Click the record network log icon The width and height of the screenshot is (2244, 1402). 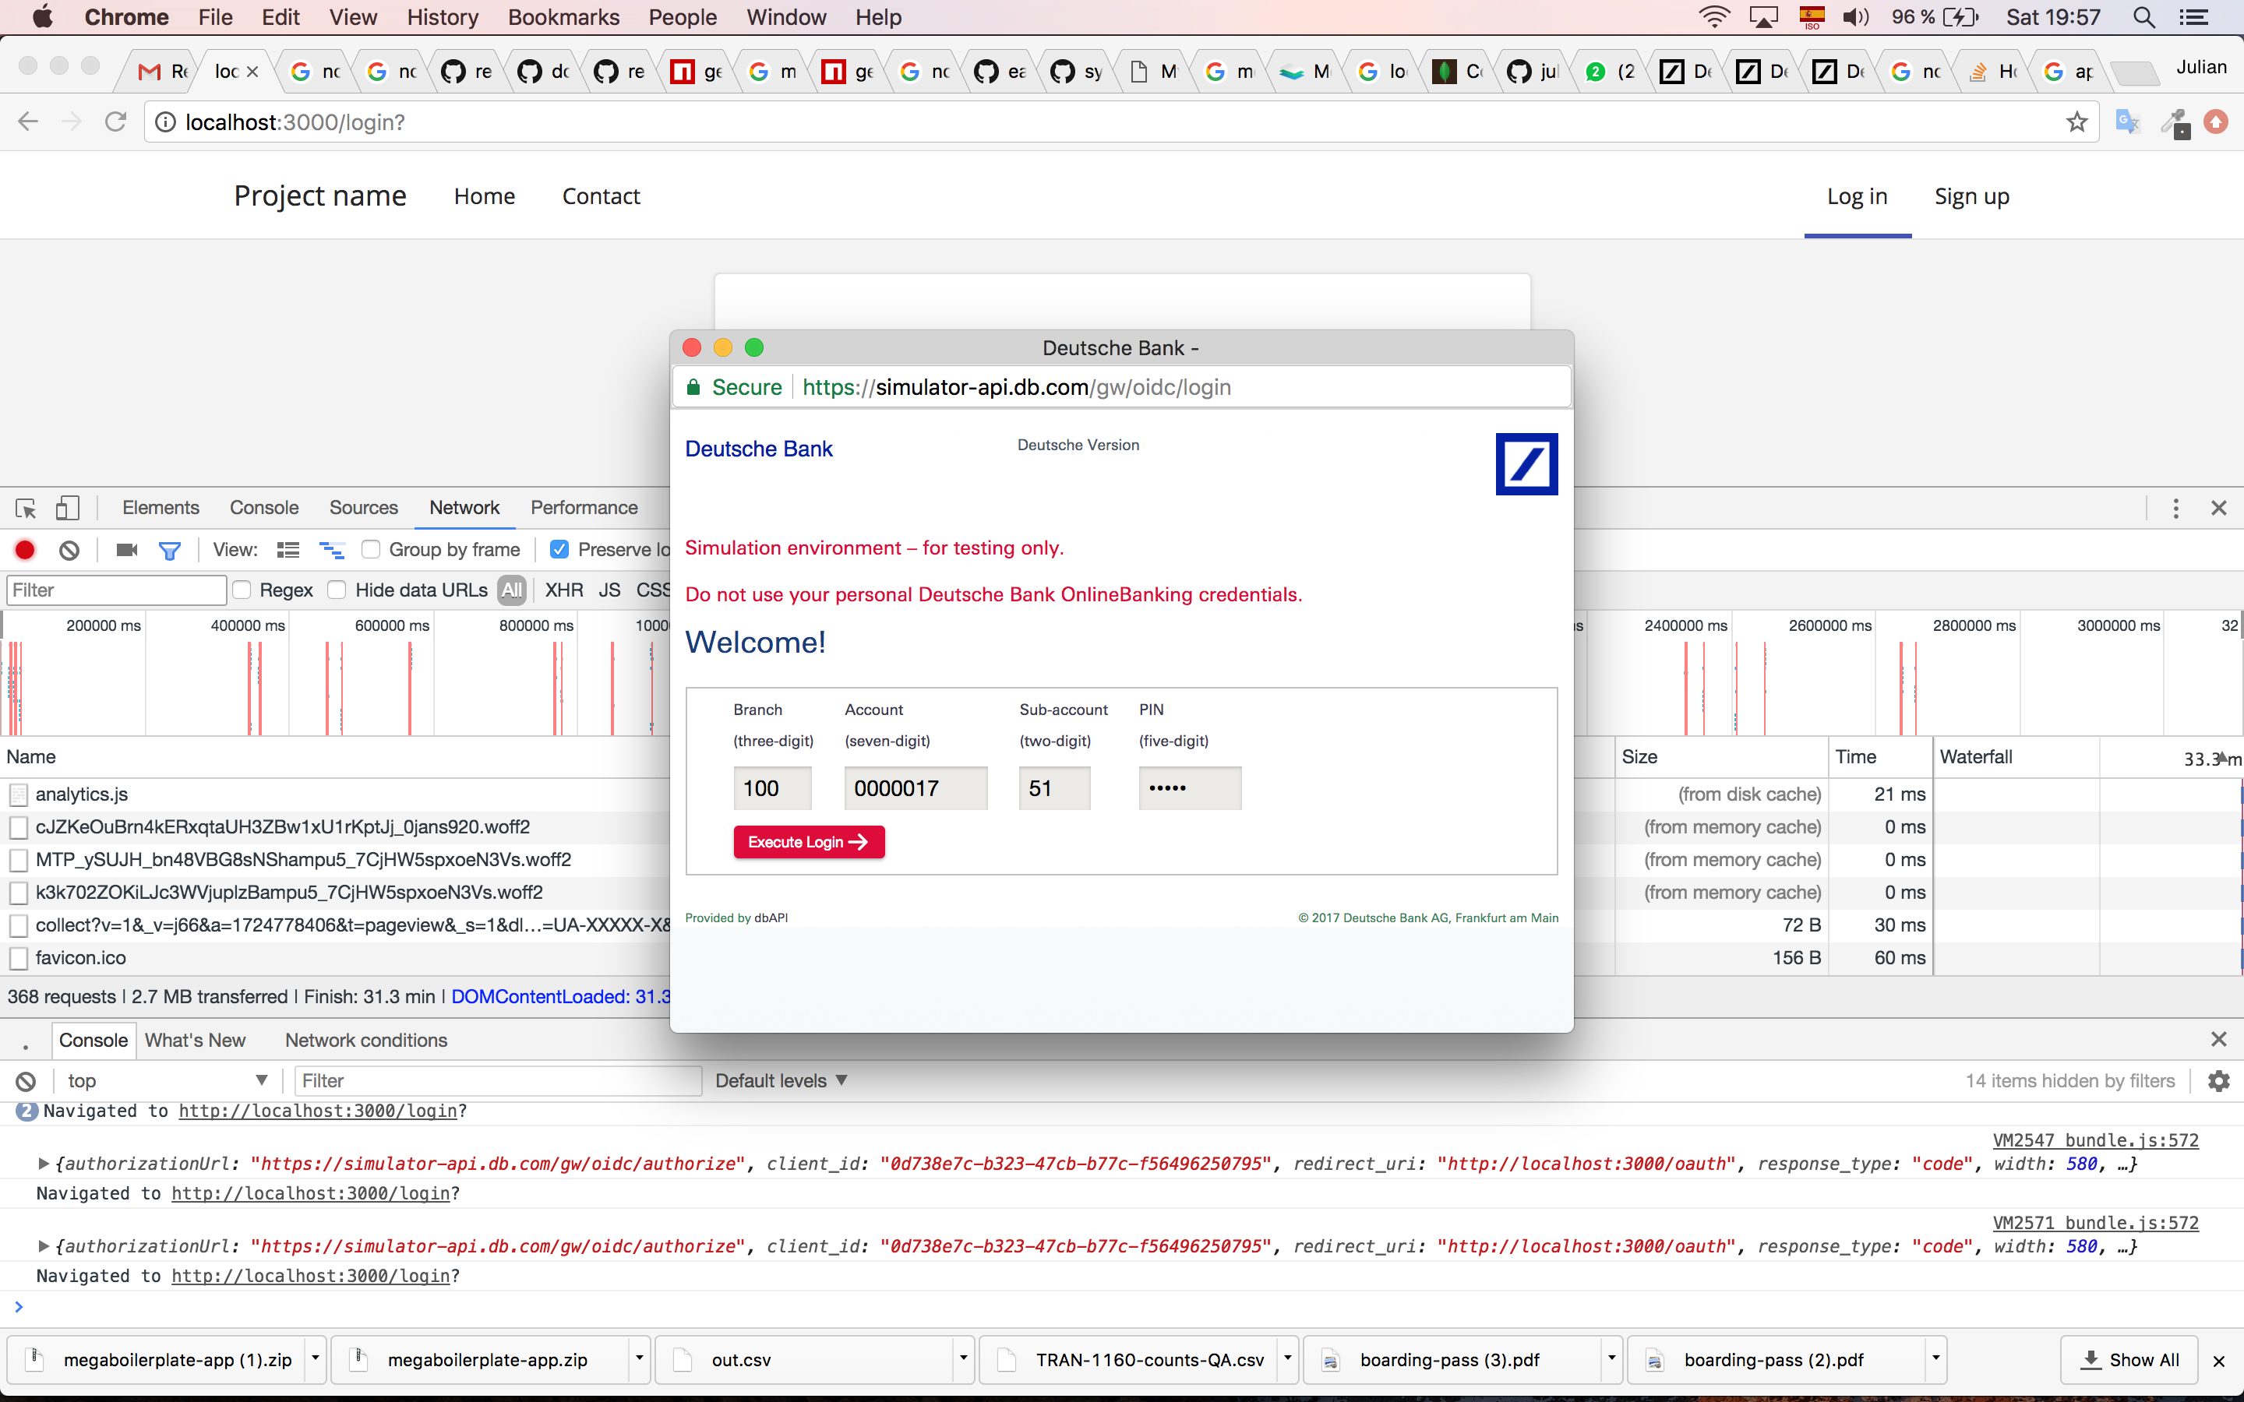pyautogui.click(x=25, y=550)
